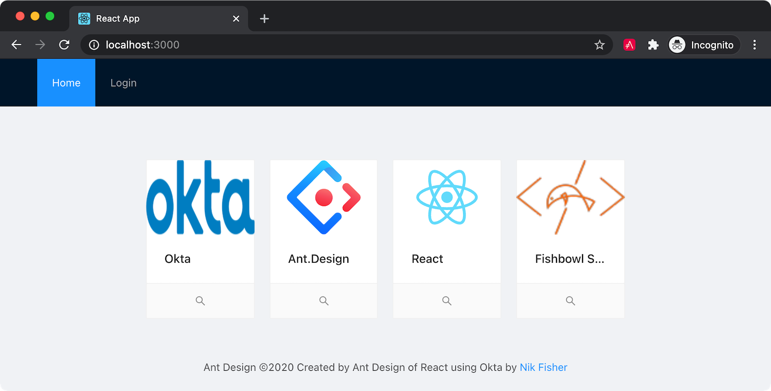771x391 pixels.
Task: Click the magnifier icon under Okta card
Action: 200,301
